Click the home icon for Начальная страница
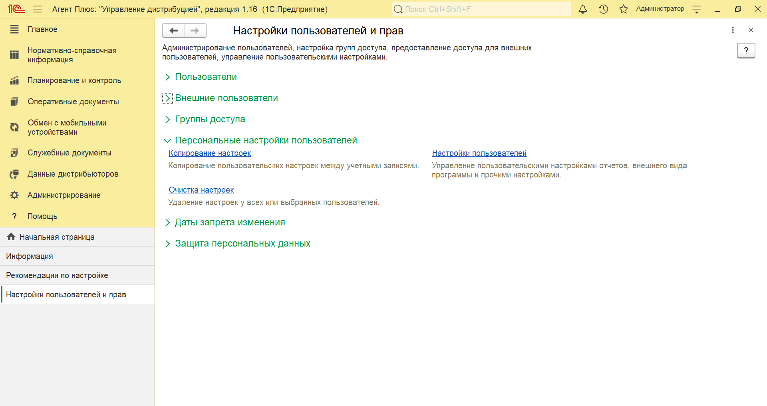The width and height of the screenshot is (767, 406). point(11,237)
